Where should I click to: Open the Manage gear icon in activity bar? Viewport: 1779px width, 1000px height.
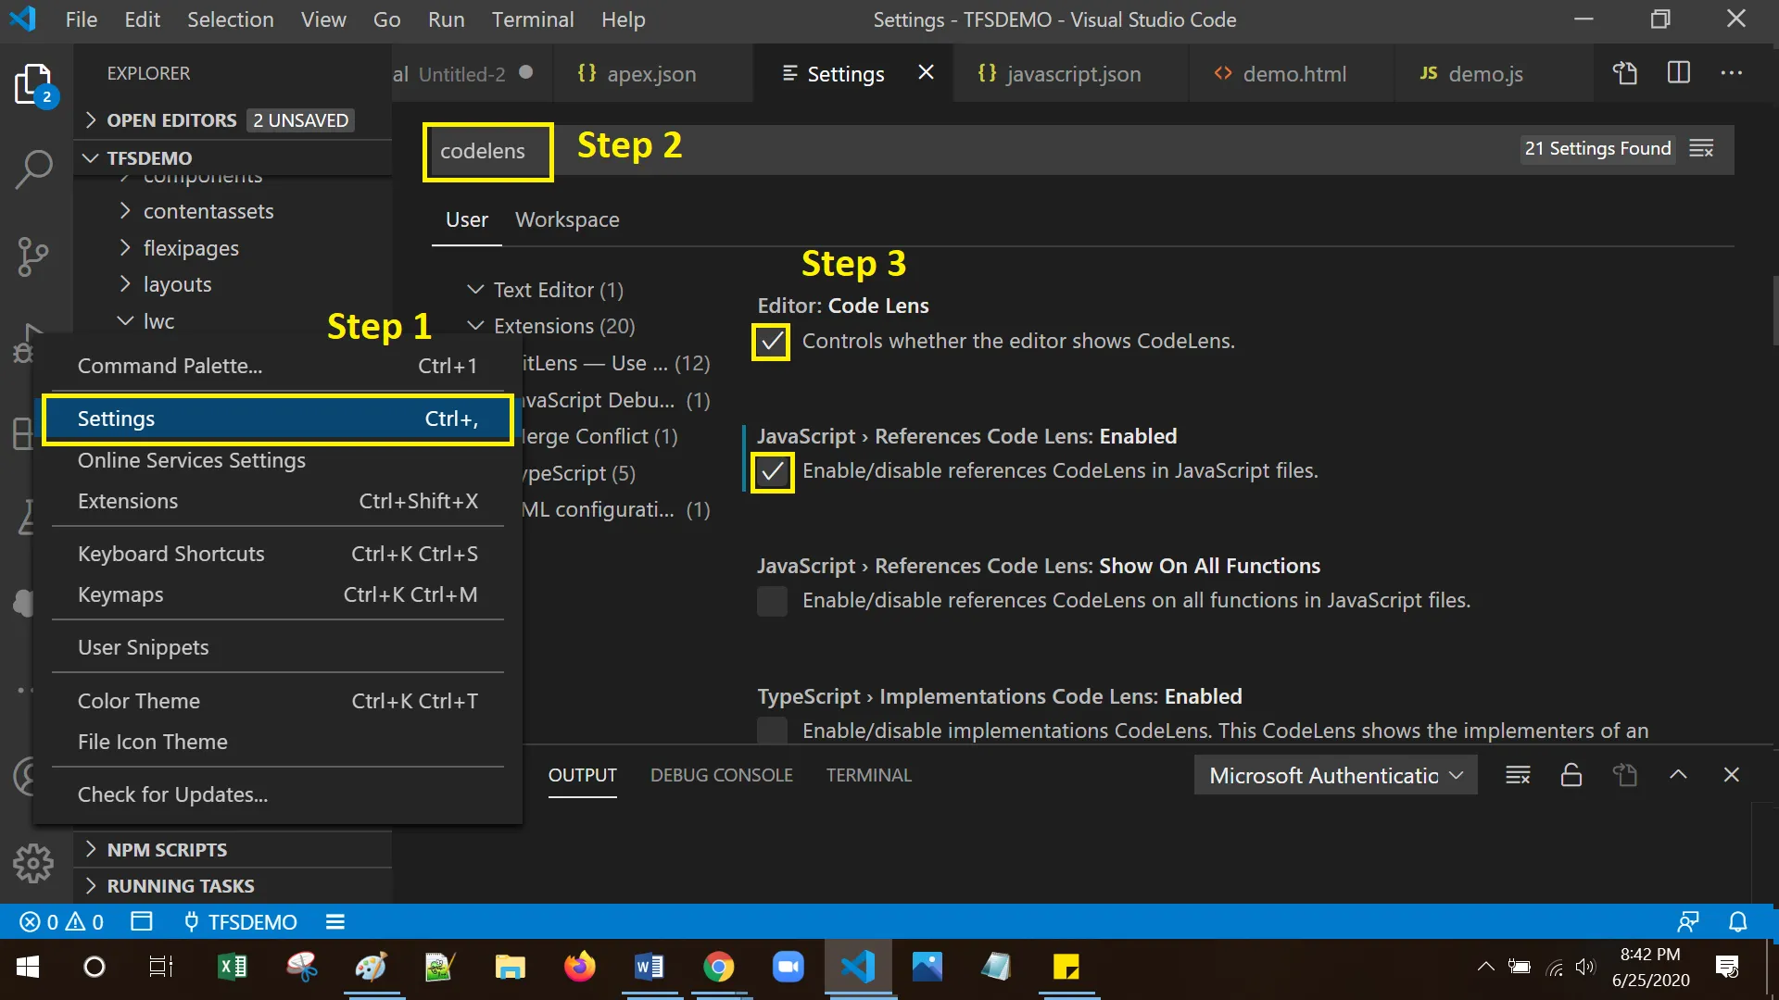(x=34, y=863)
